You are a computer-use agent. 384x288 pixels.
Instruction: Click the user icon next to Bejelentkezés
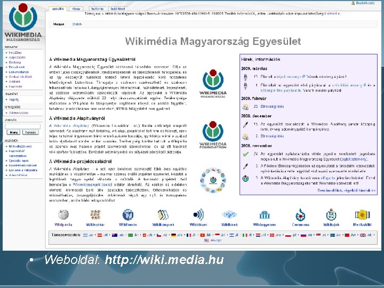coord(353,3)
